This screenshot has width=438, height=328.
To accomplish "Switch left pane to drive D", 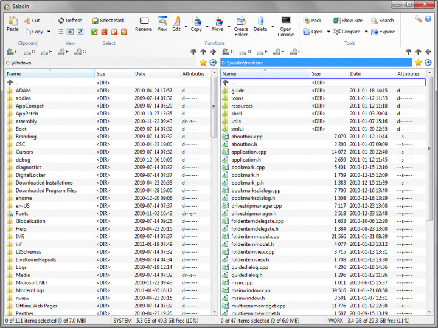I will click(x=30, y=52).
